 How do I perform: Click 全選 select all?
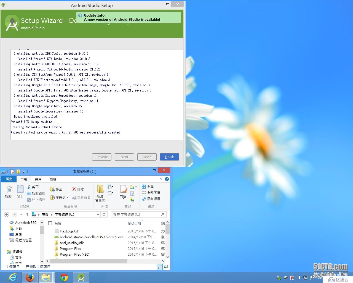click(x=148, y=187)
